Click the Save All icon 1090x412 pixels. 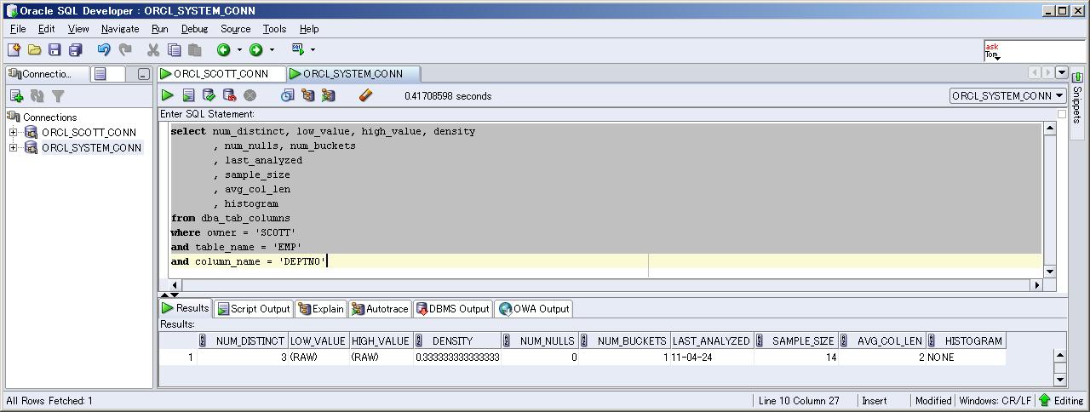coord(76,50)
